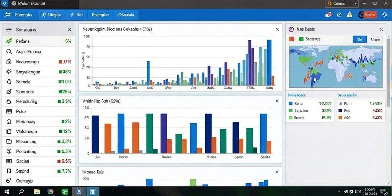Image resolution: width=392 pixels, height=196 pixels.
Task: Click the gear icon next to Smyalengrin
Action: click(9, 72)
